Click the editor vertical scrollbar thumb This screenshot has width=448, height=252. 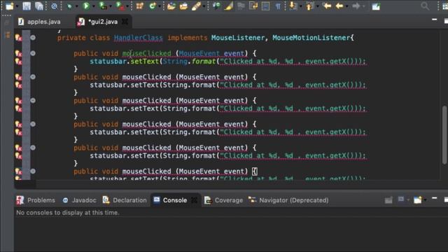[444, 135]
